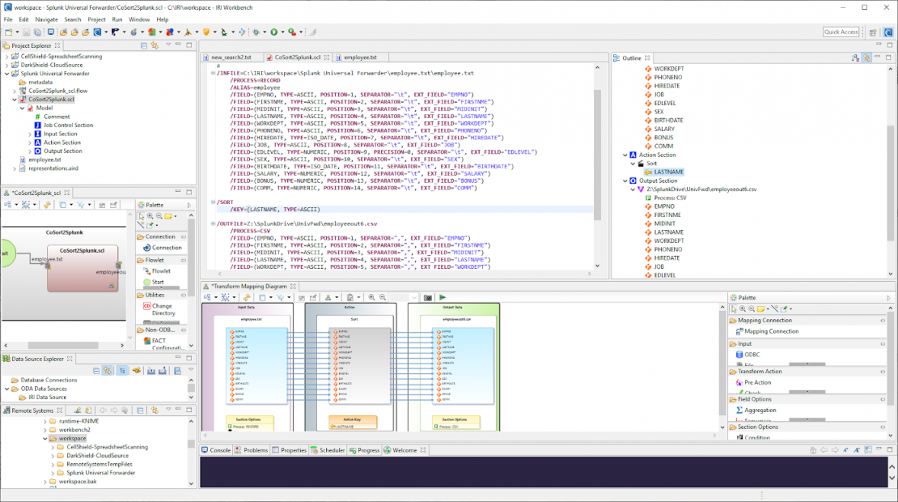898x502 pixels.
Task: Select Process: CSV item in Outline
Action: click(x=666, y=198)
